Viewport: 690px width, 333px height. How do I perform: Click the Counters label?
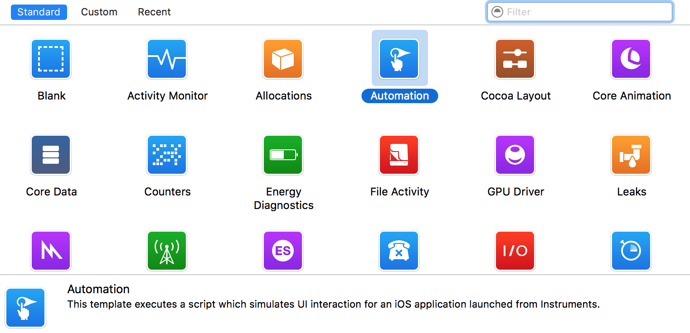[167, 192]
